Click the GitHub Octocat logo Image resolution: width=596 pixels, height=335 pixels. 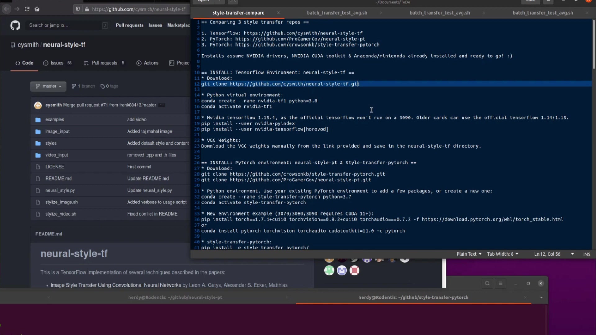[15, 25]
